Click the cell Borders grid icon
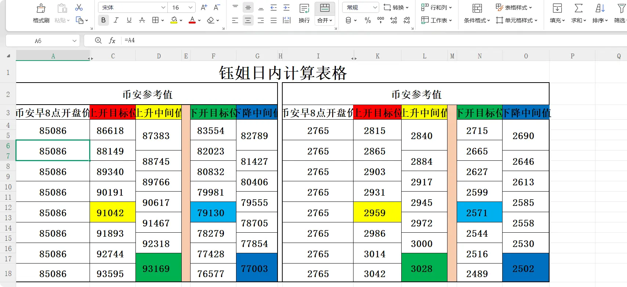The height and width of the screenshot is (287, 627). click(155, 20)
